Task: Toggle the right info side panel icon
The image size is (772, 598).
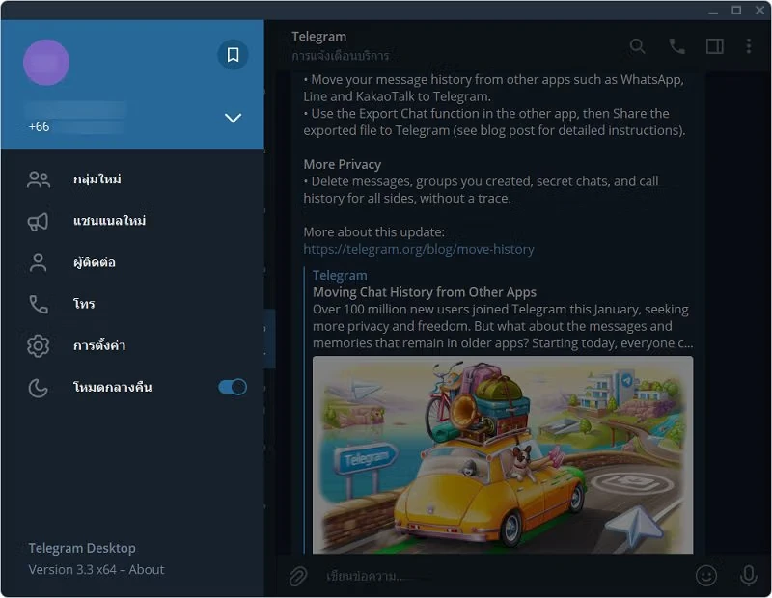Action: pyautogui.click(x=714, y=45)
